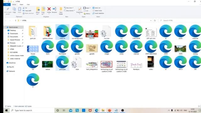Click the History command
This screenshot has height=113, width=201.
tap(87, 13)
